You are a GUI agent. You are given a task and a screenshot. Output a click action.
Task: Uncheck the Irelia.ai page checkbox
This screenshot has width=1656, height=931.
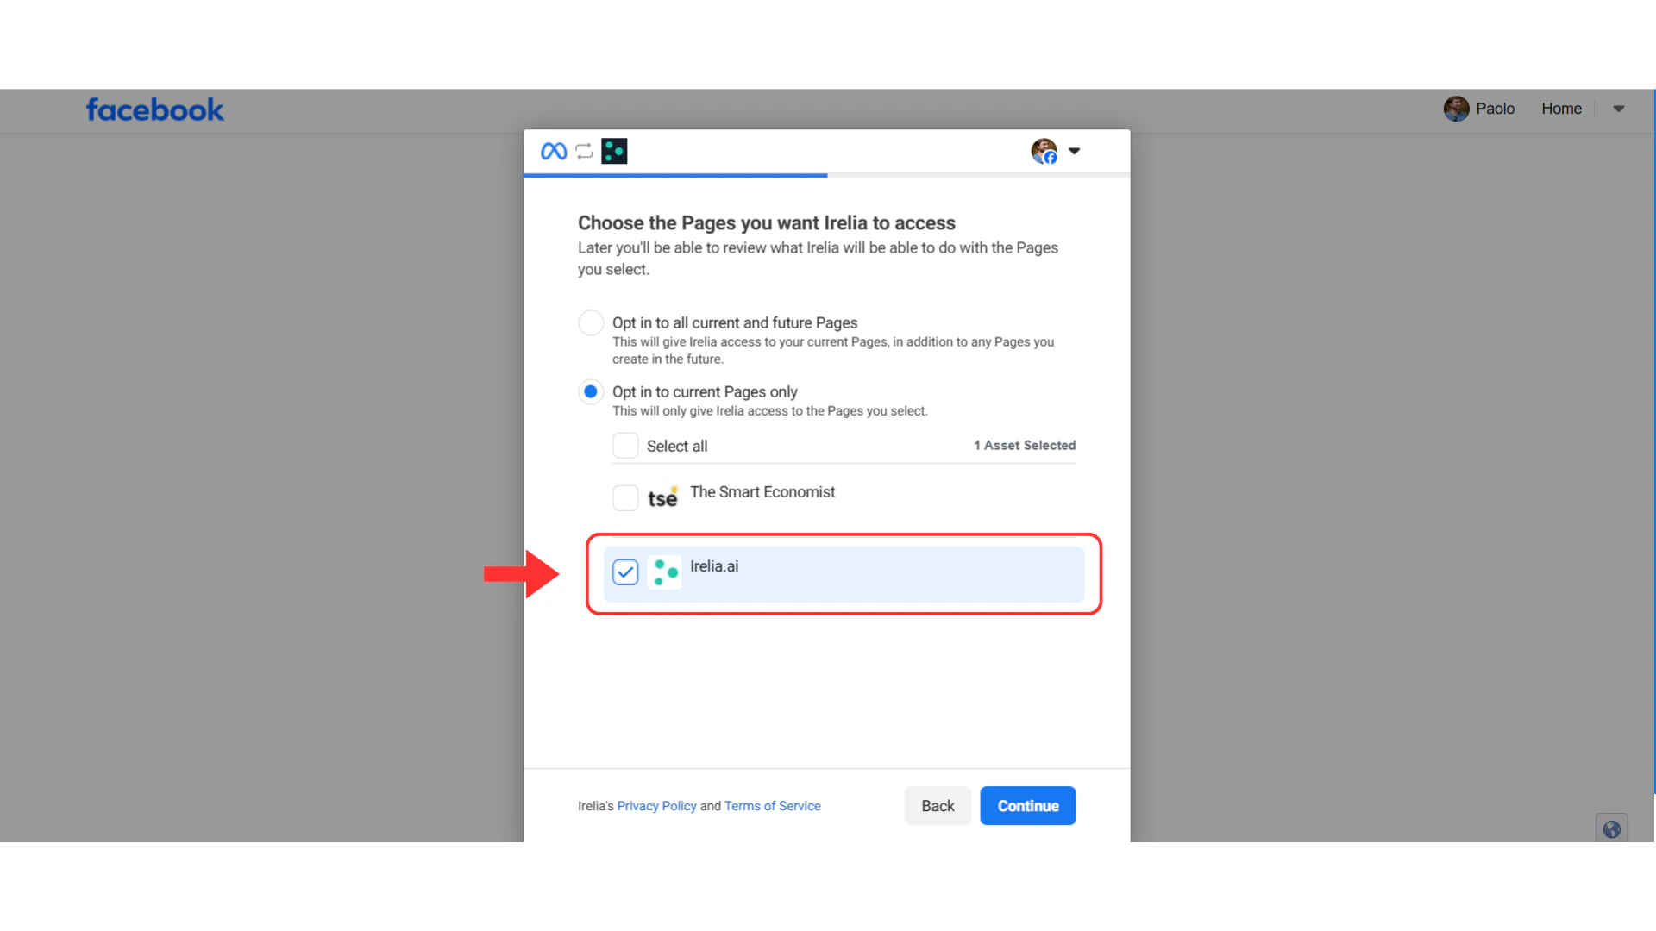click(624, 572)
